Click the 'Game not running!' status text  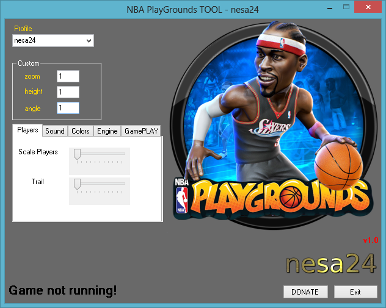coord(63,290)
